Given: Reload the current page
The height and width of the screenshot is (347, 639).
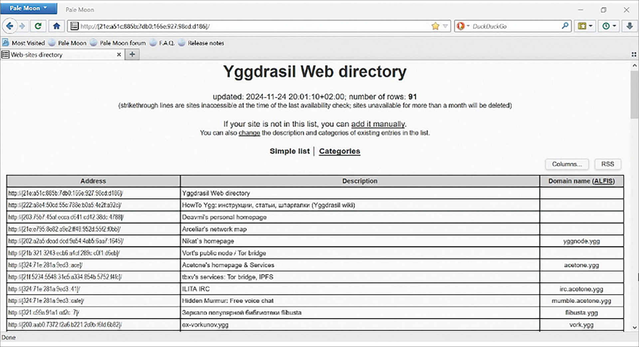Looking at the screenshot, I should 38,26.
